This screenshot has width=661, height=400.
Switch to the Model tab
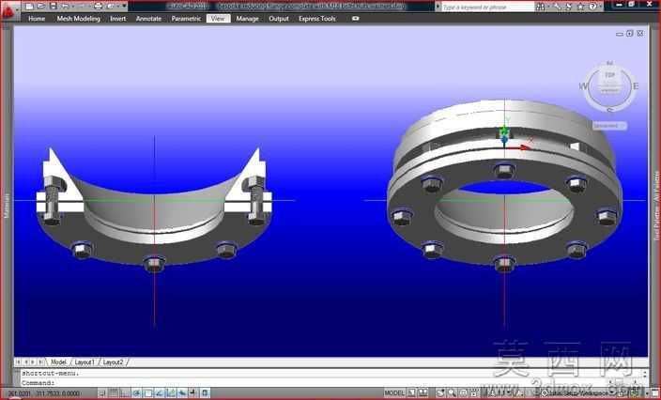(x=58, y=362)
